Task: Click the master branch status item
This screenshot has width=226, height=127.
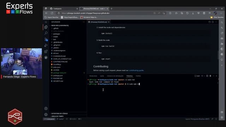Action: tap(60, 119)
